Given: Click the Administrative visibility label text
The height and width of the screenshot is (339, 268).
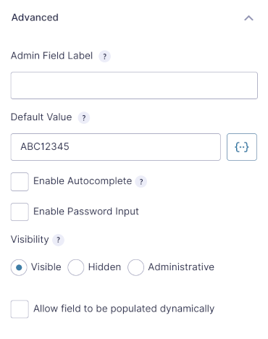Looking at the screenshot, I should tap(181, 267).
